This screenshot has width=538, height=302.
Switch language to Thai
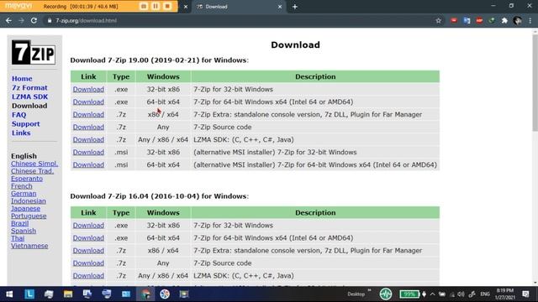(x=18, y=238)
